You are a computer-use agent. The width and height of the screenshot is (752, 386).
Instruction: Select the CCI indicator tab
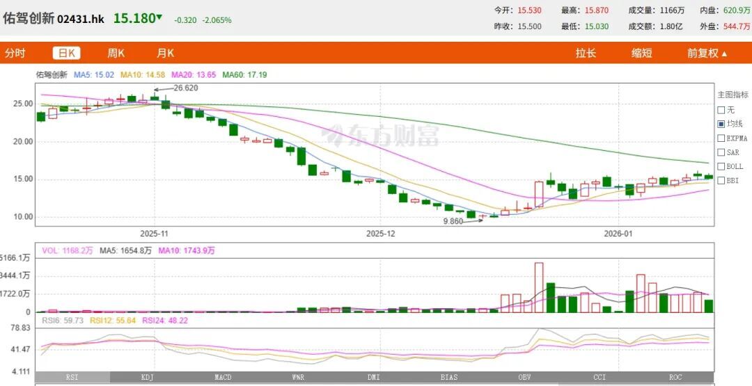(x=600, y=378)
